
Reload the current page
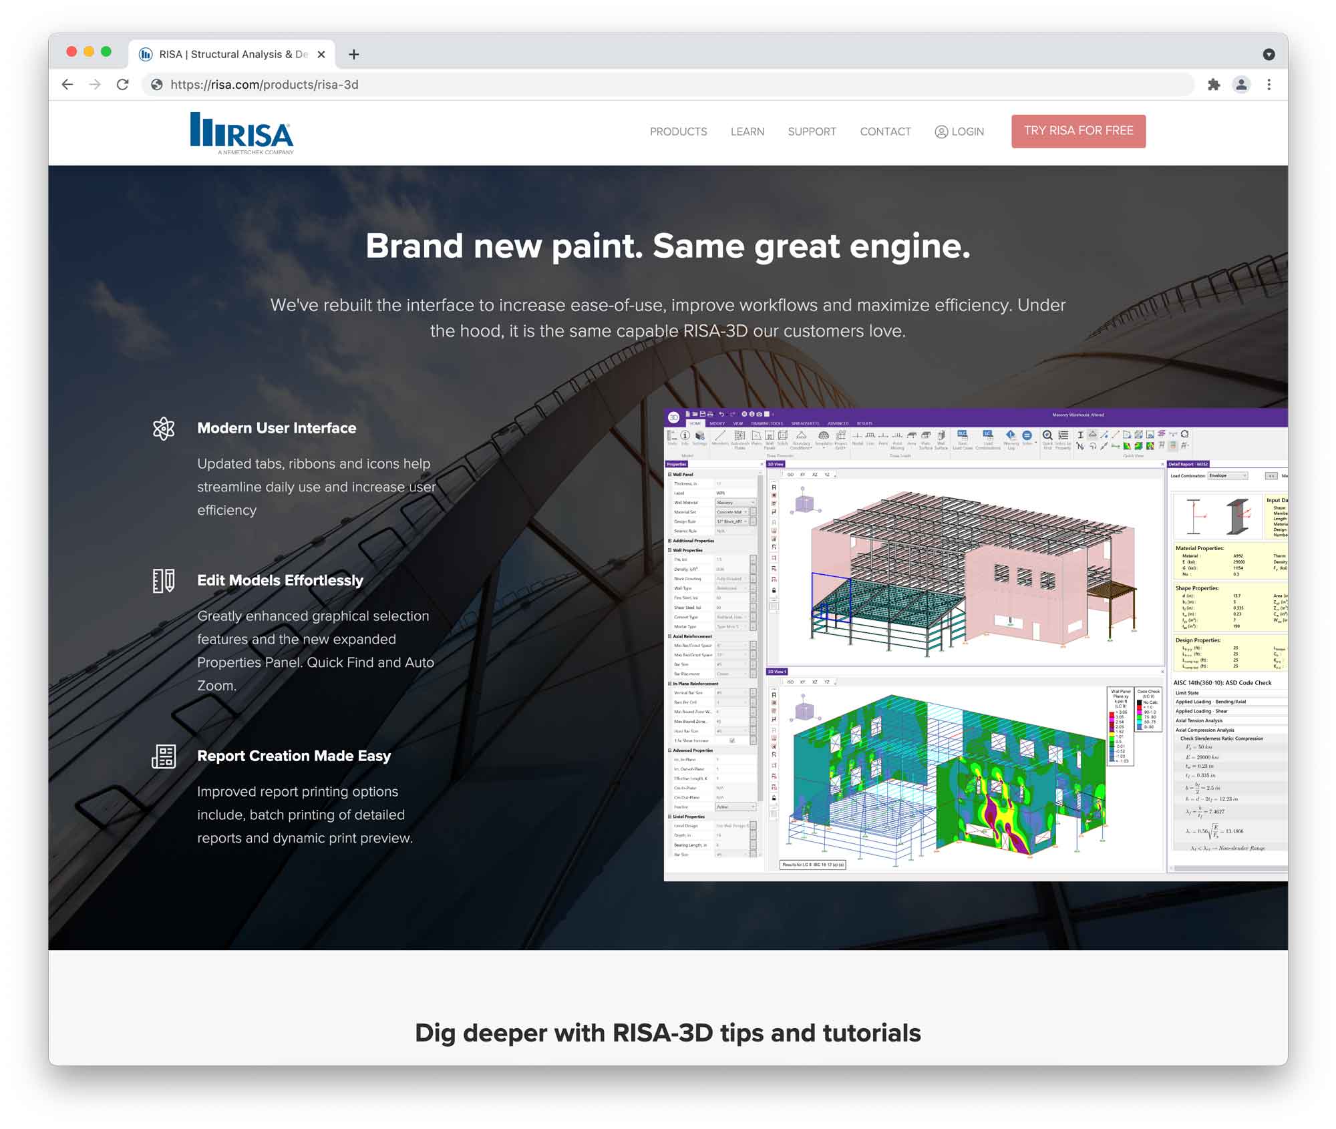tap(122, 84)
